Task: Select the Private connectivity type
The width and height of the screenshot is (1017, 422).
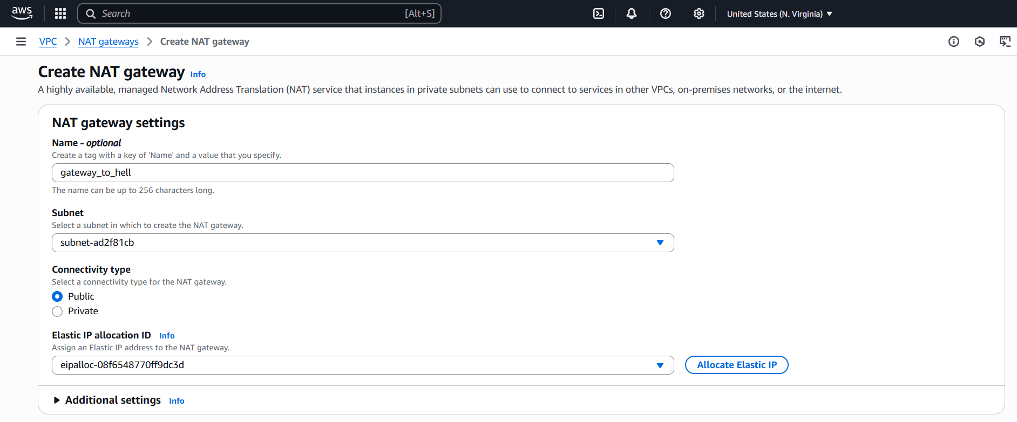Action: [x=57, y=312]
